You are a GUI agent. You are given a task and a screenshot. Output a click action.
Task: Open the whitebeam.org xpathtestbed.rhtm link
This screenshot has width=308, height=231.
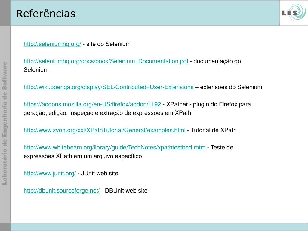[115, 147]
